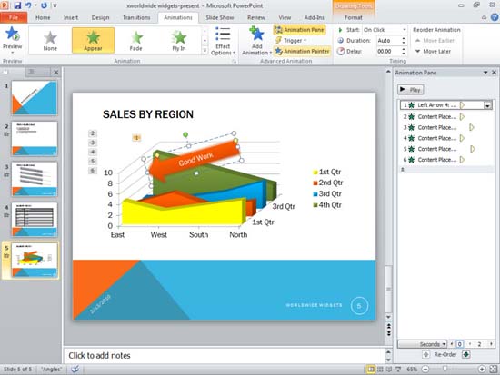Click Move Later in Reorder Animation
This screenshot has height=375, width=500.
[x=433, y=51]
